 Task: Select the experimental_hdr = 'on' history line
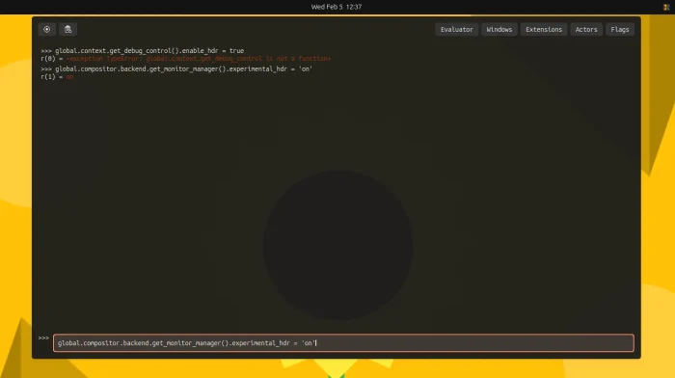pos(176,68)
